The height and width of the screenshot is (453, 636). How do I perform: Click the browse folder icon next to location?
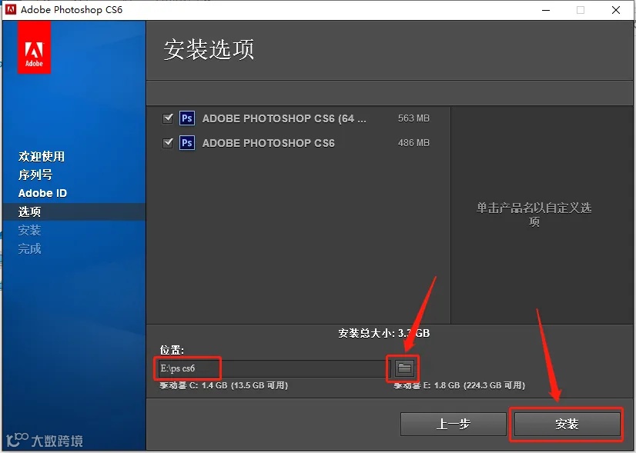404,368
